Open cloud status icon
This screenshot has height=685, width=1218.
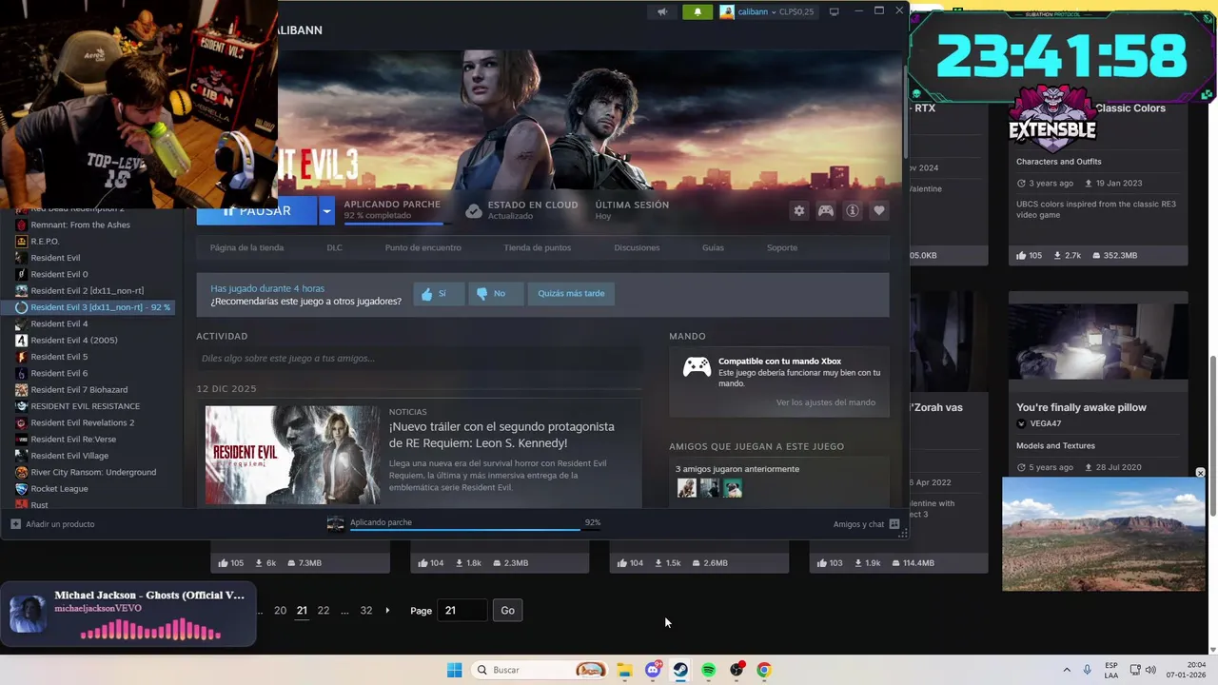click(x=473, y=210)
